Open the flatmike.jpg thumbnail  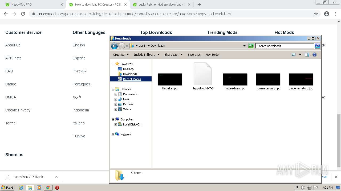coord(170,80)
